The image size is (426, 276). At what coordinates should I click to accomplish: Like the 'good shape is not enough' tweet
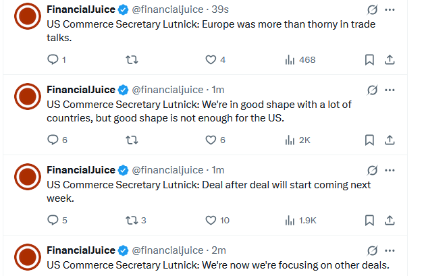pos(211,140)
